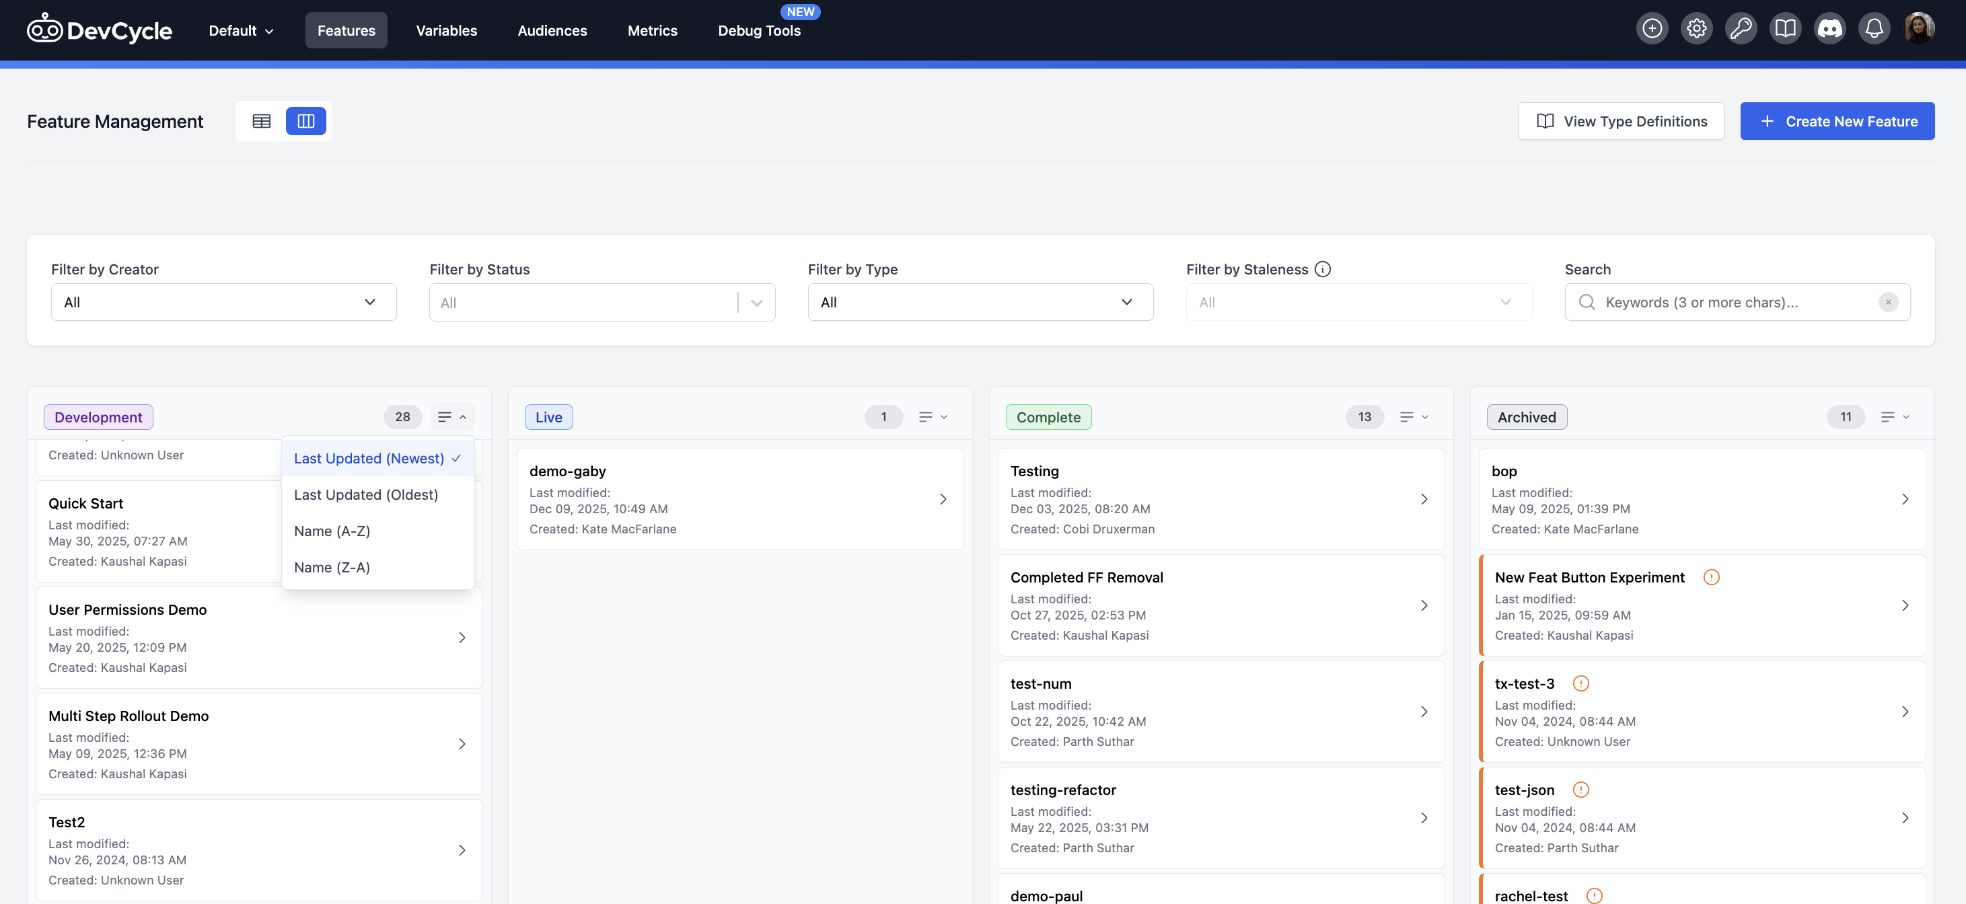Open settings via the gear icon

coord(1696,28)
